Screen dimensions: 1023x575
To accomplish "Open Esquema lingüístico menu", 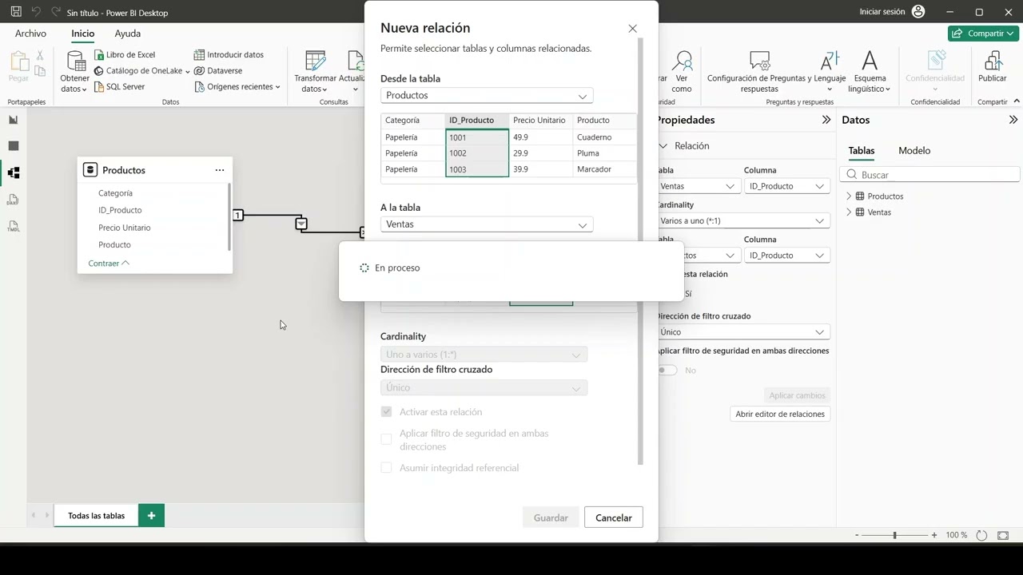I will point(870,72).
